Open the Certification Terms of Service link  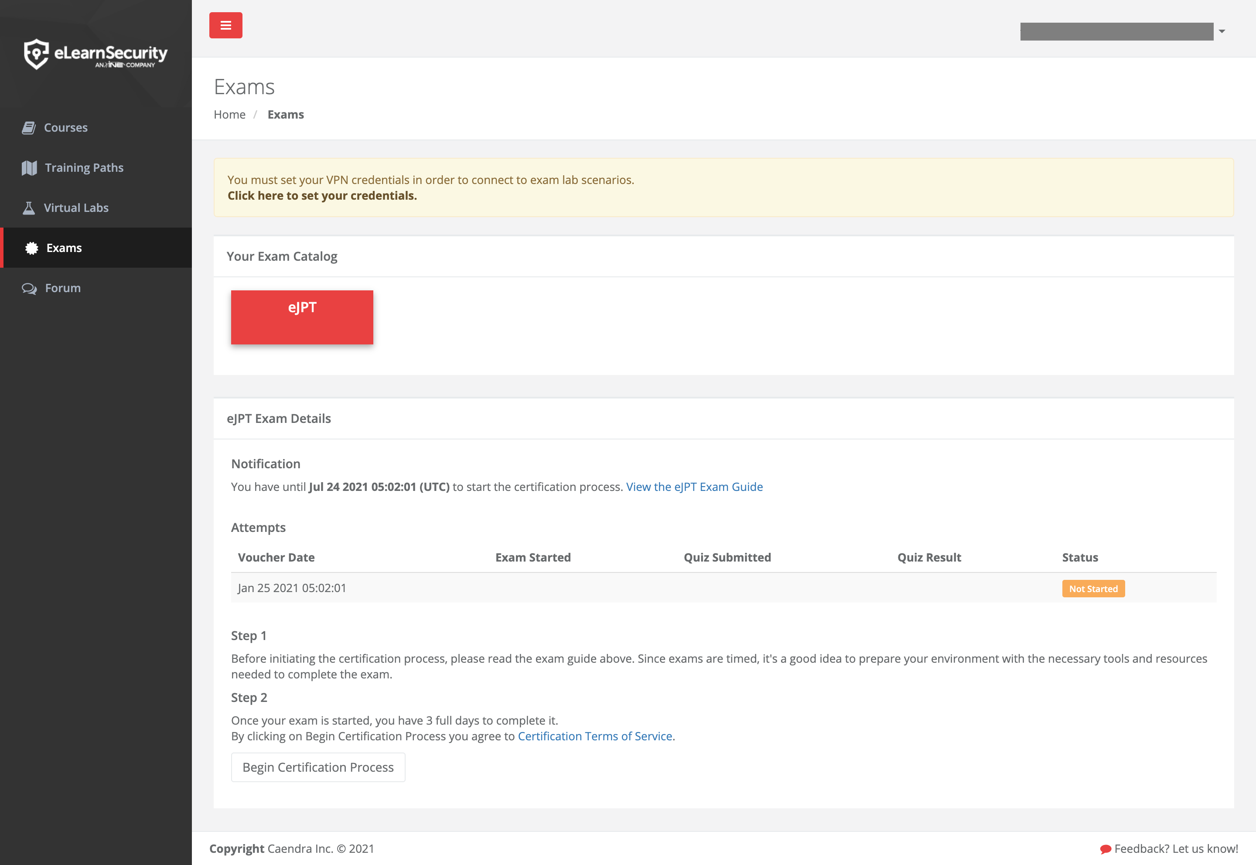tap(594, 736)
